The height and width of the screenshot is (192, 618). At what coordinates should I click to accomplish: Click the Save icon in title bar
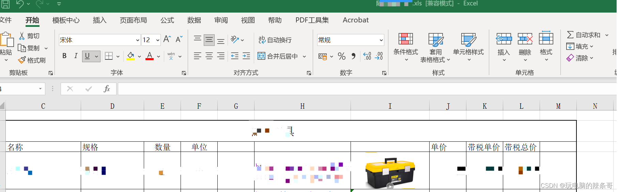tap(5, 4)
